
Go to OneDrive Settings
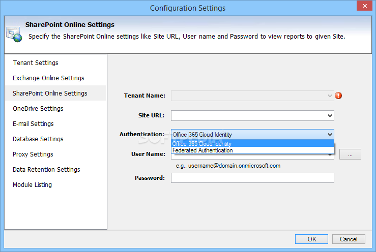tap(38, 109)
